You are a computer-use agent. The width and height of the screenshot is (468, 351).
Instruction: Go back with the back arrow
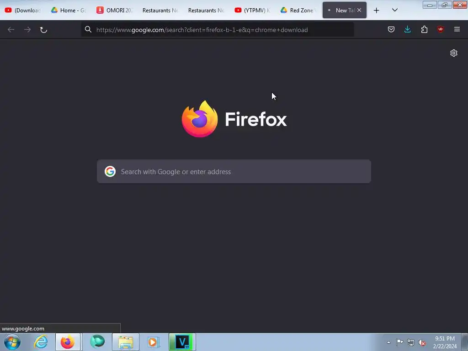(11, 30)
